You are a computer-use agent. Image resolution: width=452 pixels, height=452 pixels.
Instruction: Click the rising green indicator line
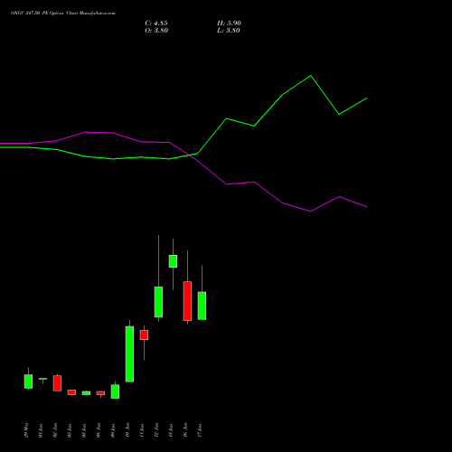coord(254,126)
